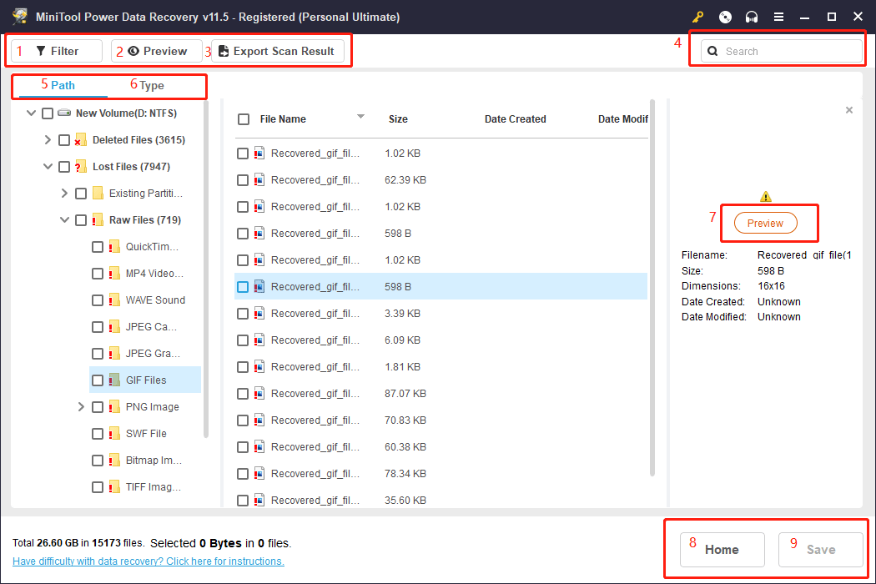The image size is (876, 584).
Task: Click the key registration icon in title bar
Action: click(x=697, y=17)
